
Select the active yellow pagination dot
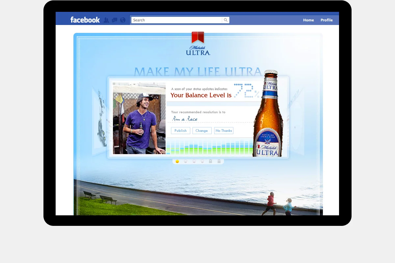[x=177, y=161]
